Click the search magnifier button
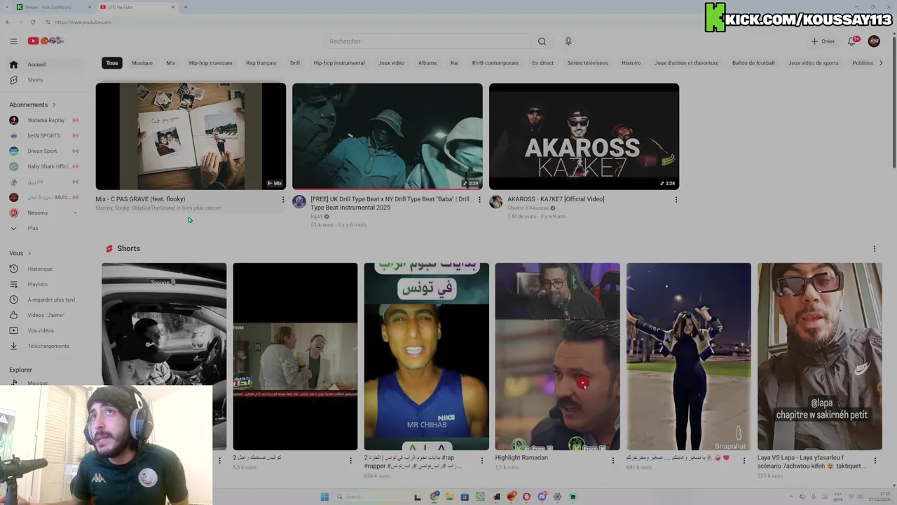Viewport: 897px width, 505px height. 542,41
